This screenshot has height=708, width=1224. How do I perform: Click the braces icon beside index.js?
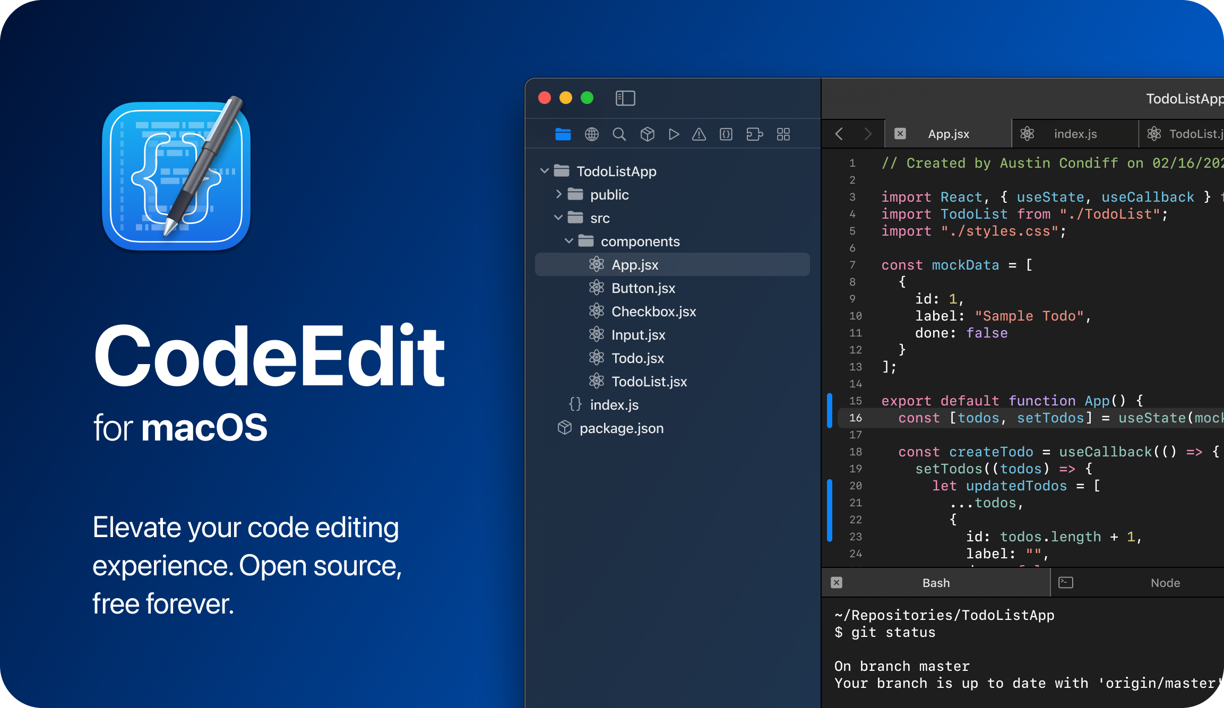[575, 404]
